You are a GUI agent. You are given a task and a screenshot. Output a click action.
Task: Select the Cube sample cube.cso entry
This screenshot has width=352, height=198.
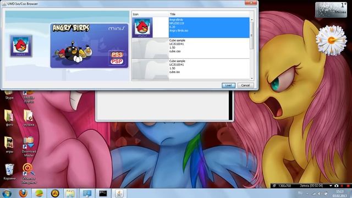point(191,48)
